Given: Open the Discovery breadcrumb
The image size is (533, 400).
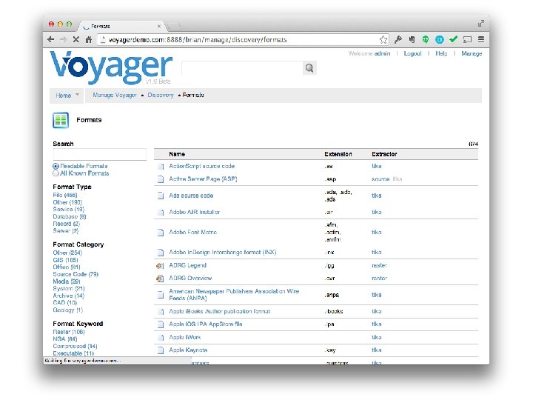Looking at the screenshot, I should click(x=161, y=95).
